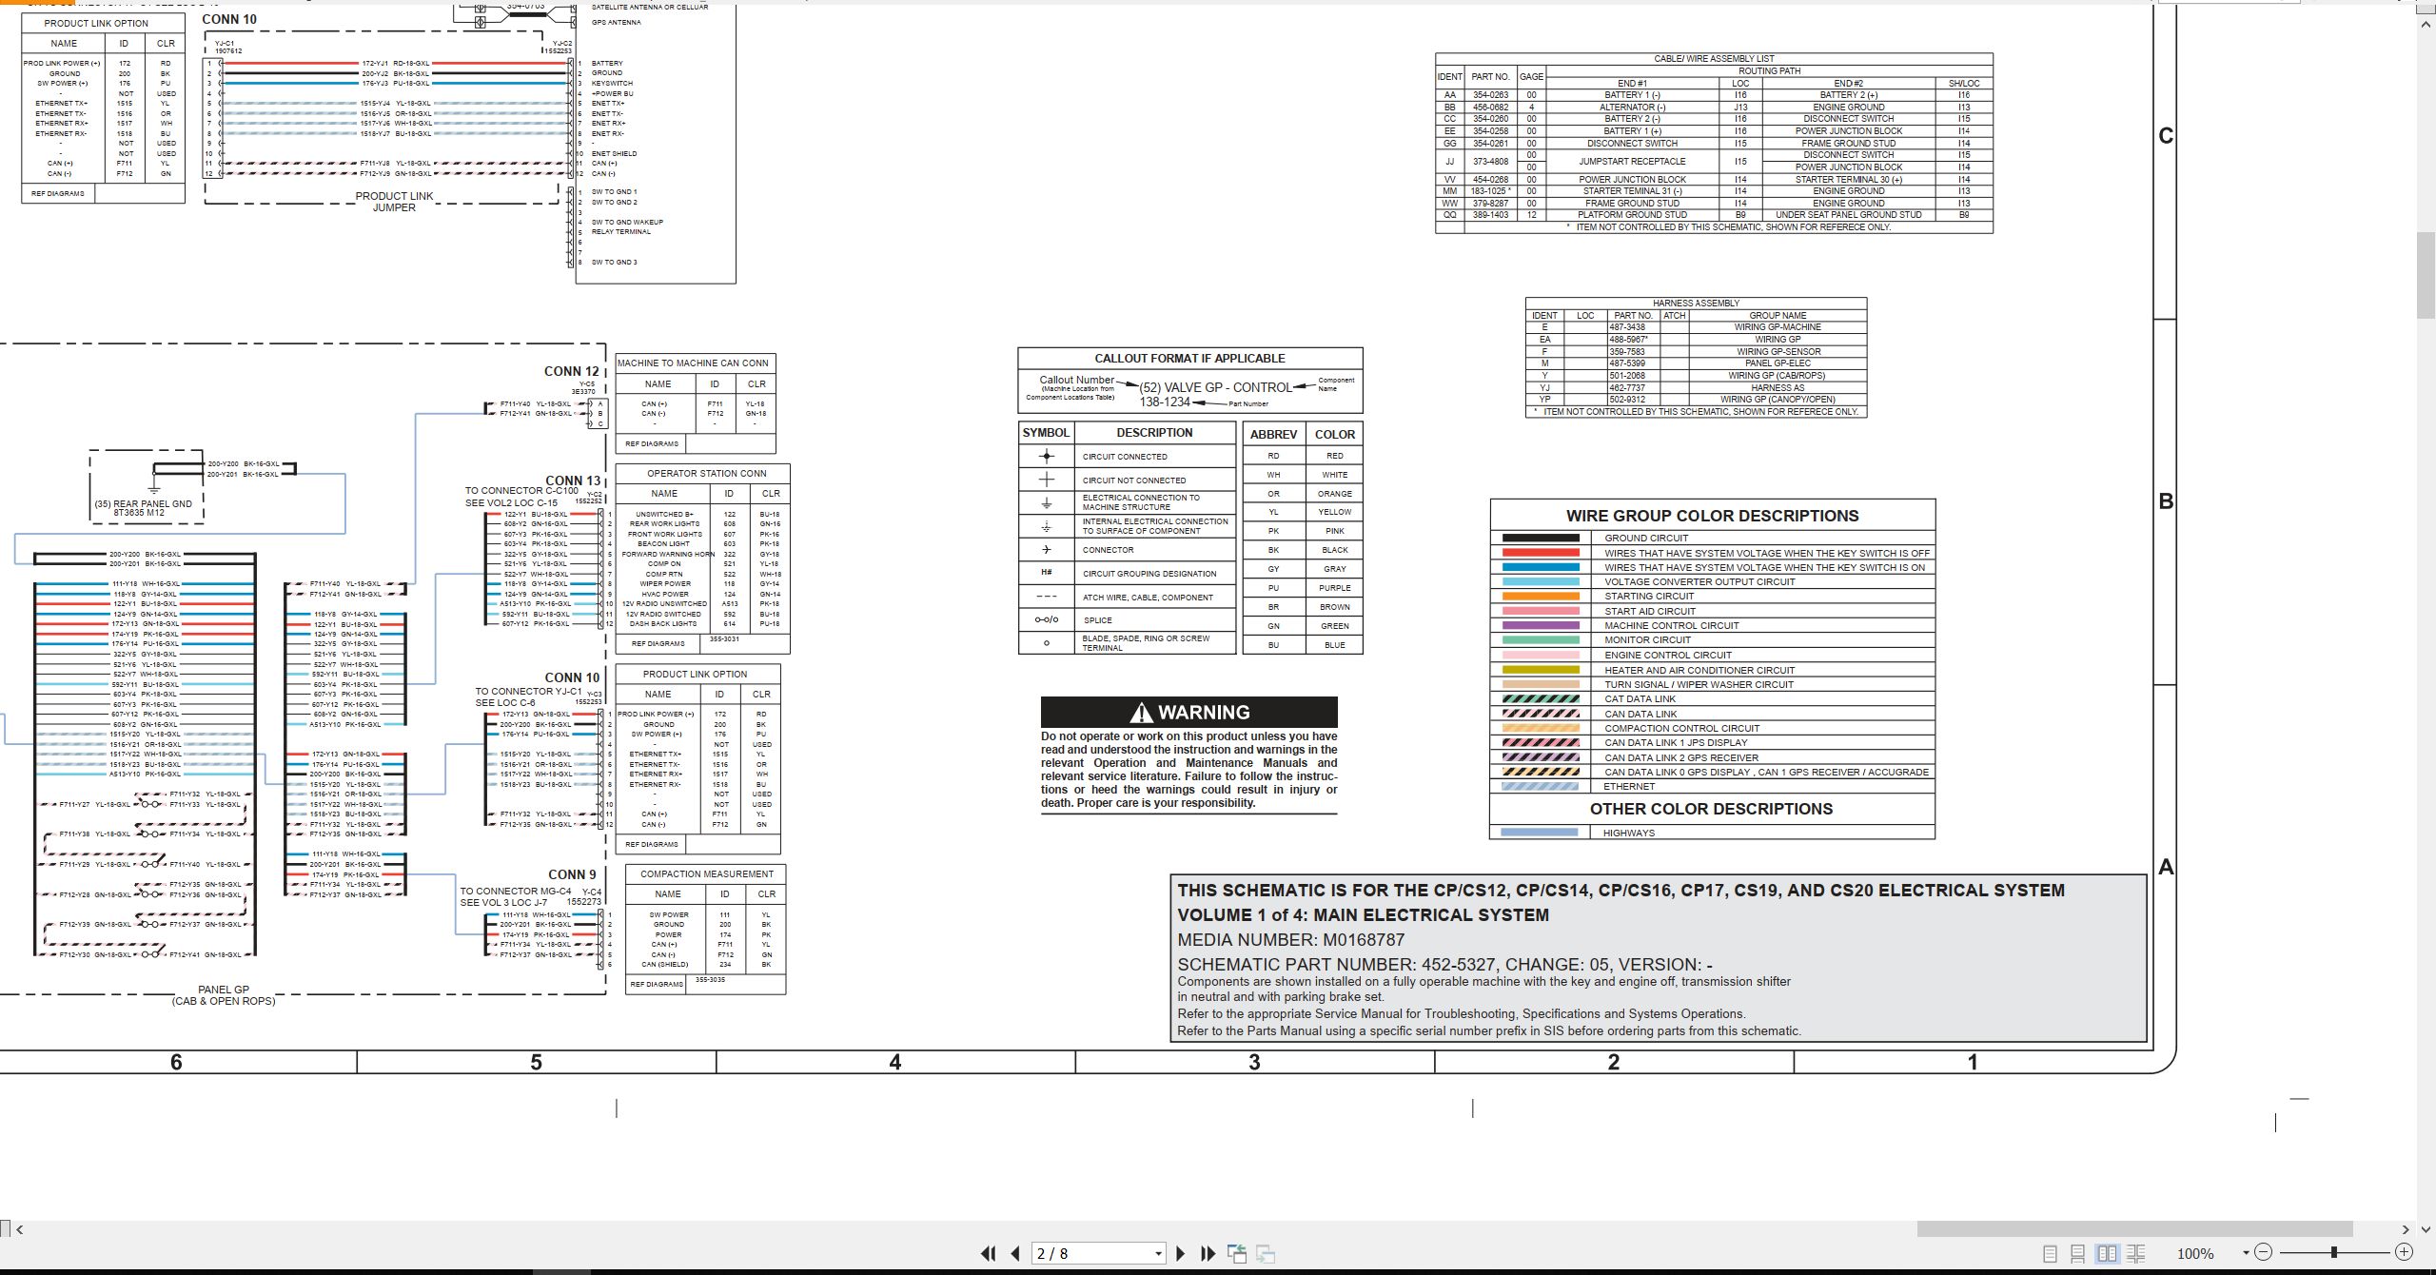Zoom in with the plus icon

pos(2404,1252)
